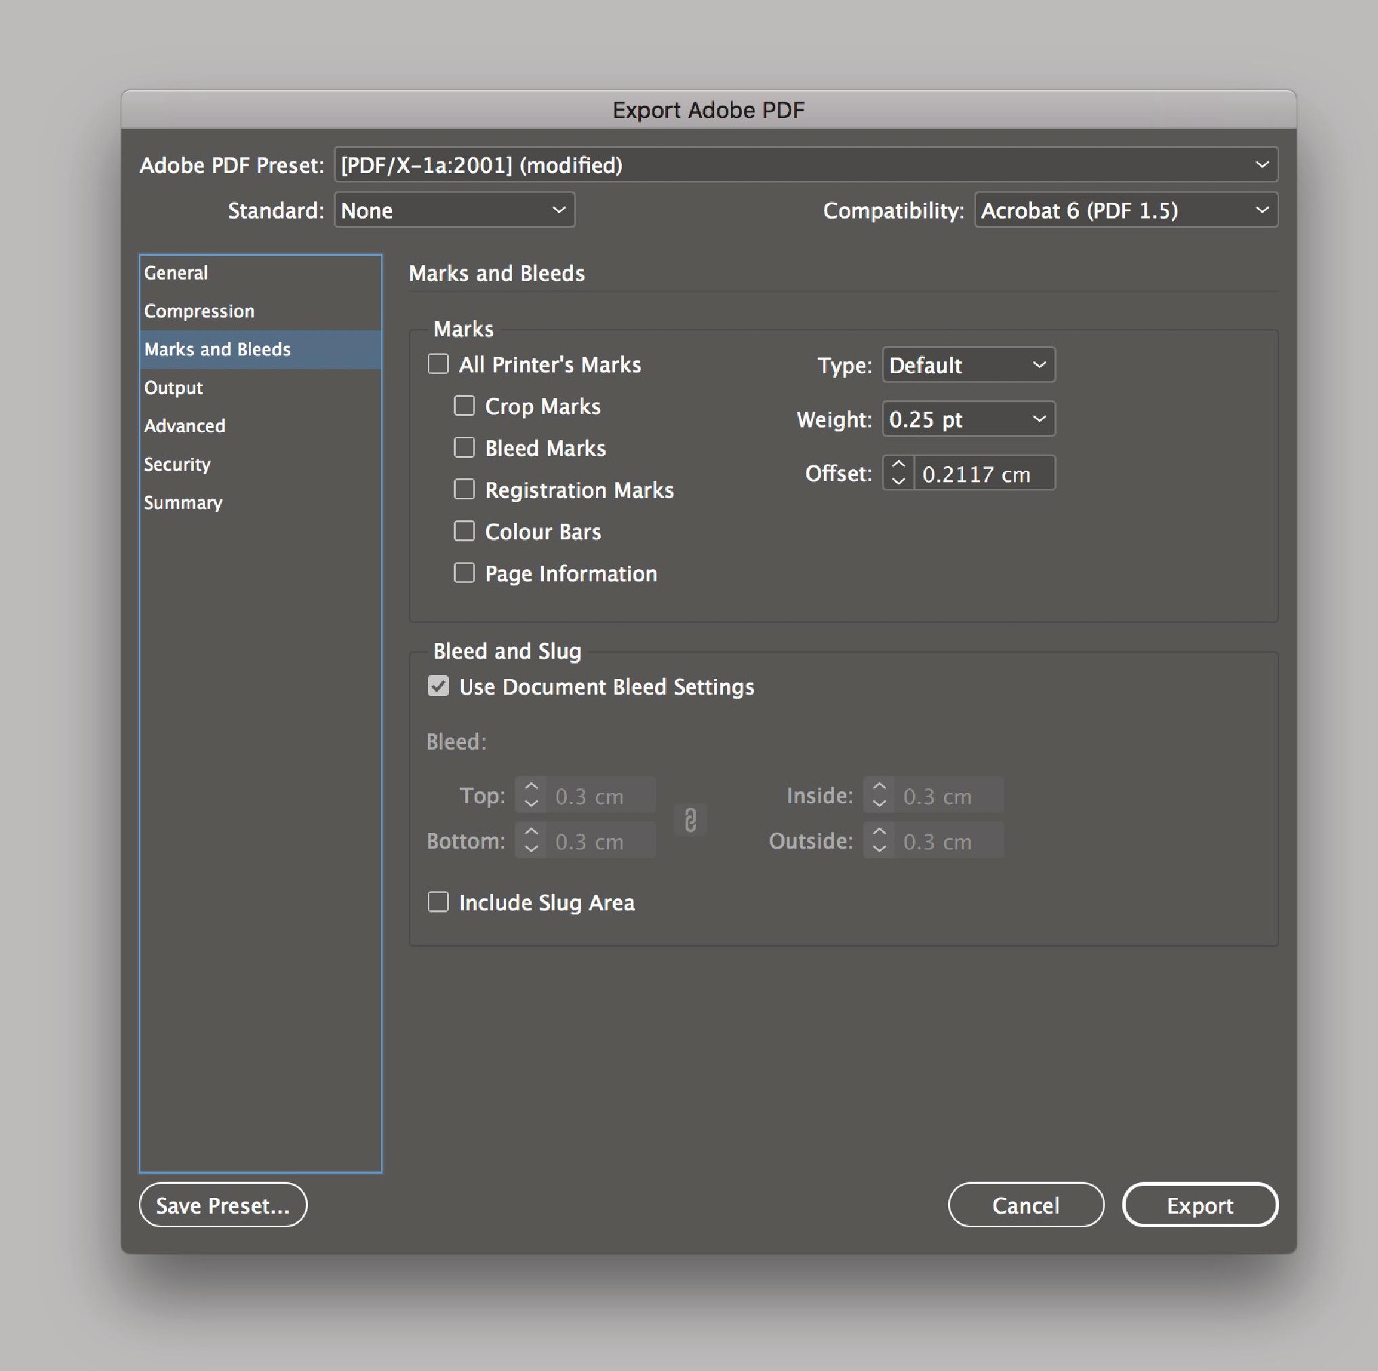This screenshot has width=1378, height=1371.
Task: Click the Save Preset button
Action: coord(222,1205)
